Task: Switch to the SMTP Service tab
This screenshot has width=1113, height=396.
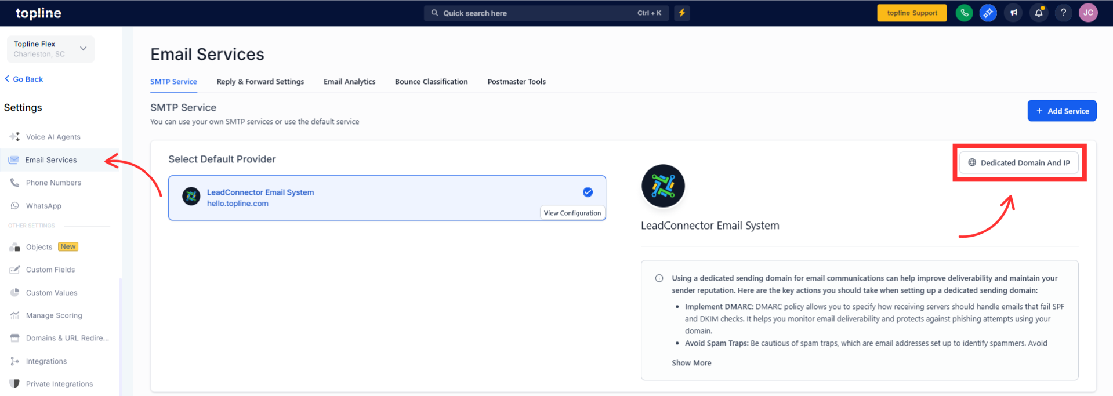Action: (173, 82)
